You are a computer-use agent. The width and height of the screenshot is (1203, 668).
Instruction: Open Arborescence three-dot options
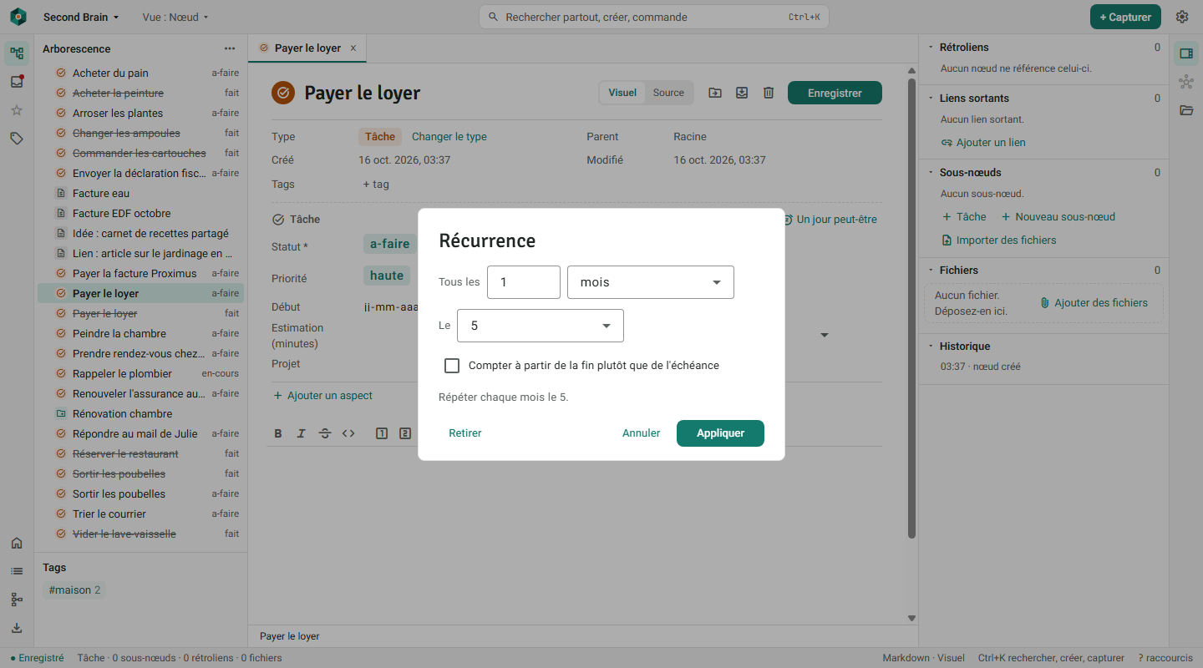tap(230, 48)
